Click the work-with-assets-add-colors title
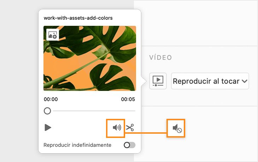258x162 pixels. coord(78,18)
